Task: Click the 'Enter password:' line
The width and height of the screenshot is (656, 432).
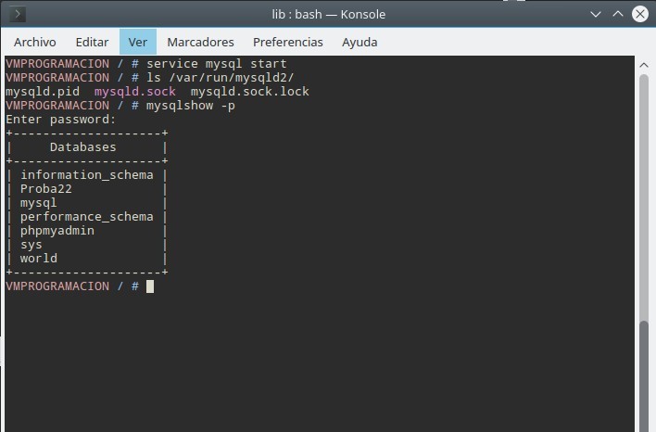Action: pos(60,120)
